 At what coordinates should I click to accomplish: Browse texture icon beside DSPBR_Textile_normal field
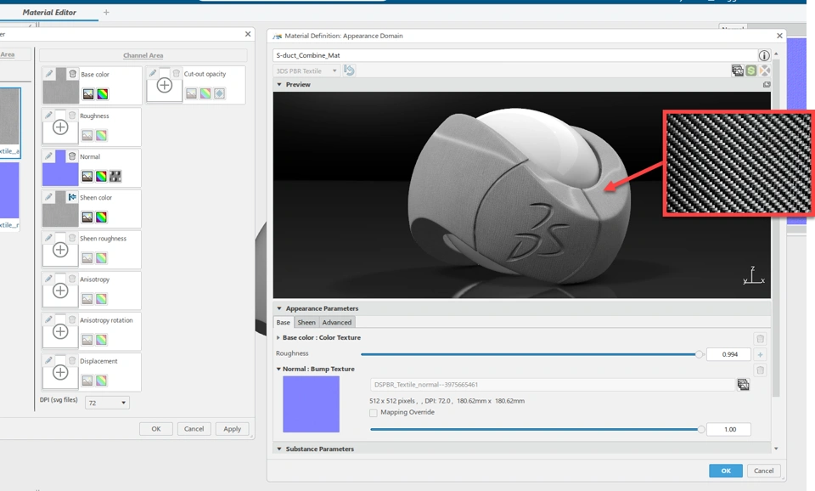[x=744, y=385]
